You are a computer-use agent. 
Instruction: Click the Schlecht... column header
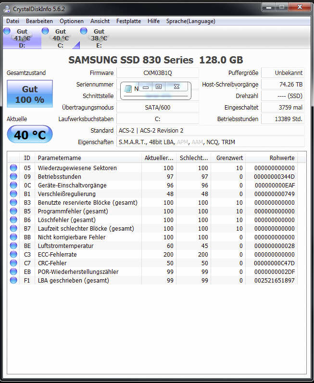tap(193, 158)
